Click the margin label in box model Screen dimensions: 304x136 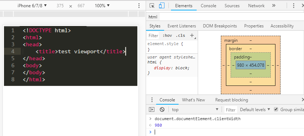coord(231,40)
